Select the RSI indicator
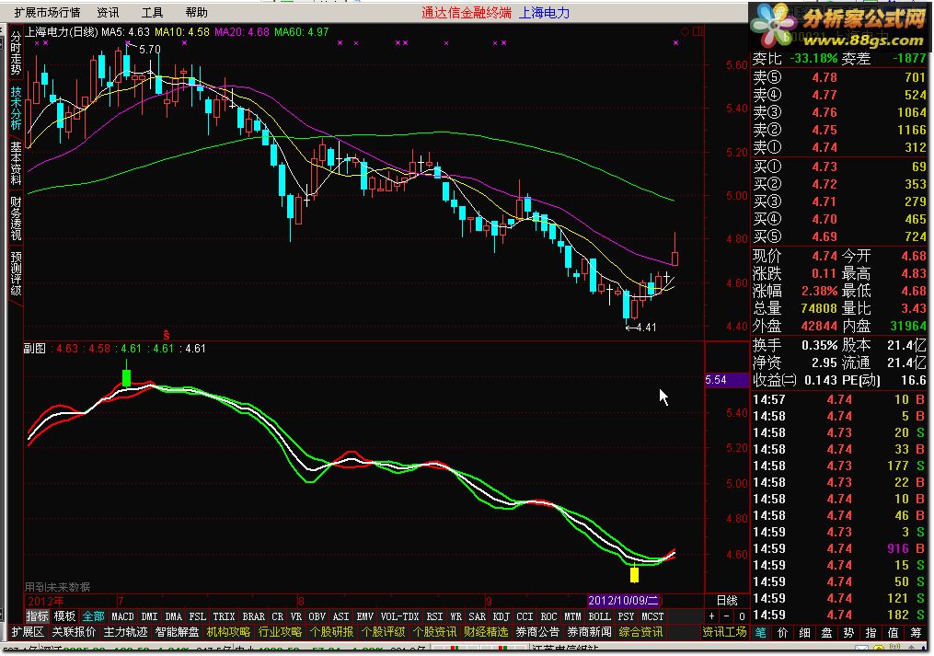Screen dimensions: 934x656 tap(434, 616)
